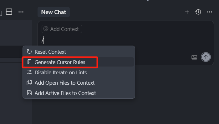Select Disable Iterate on Lints option
Image resolution: width=219 pixels, height=124 pixels.
79,72
